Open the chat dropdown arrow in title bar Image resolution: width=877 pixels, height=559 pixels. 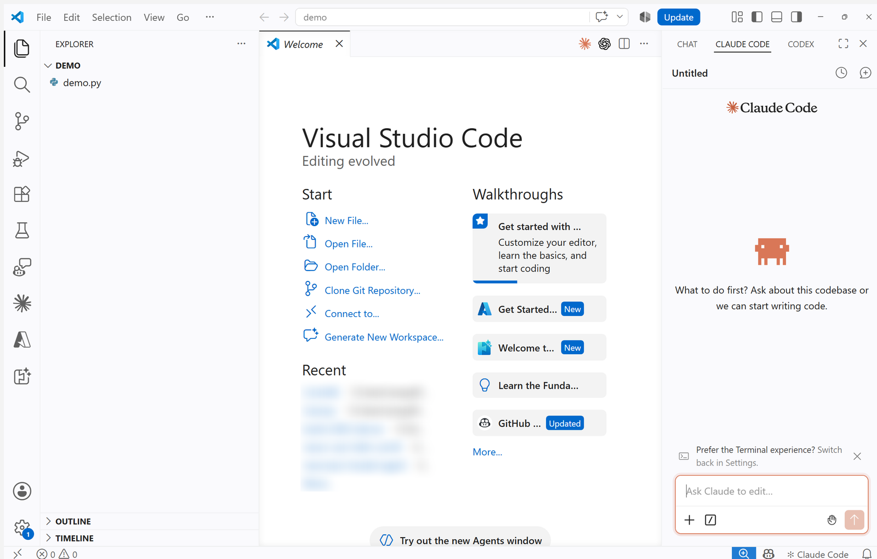pos(620,17)
